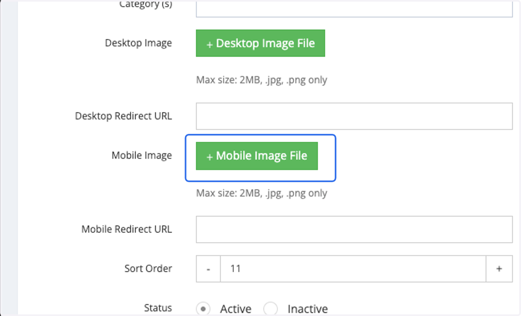Click Max size note under Desktop Image

pyautogui.click(x=262, y=80)
